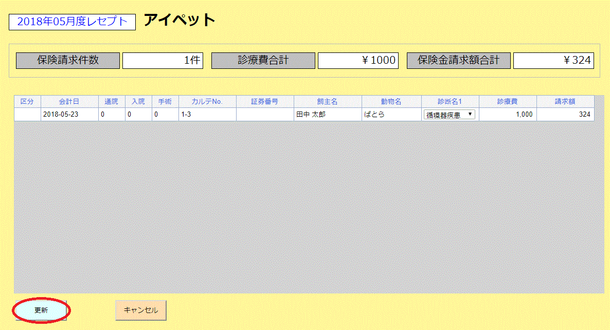Screen dimensions: 610x330
Task: Select the 2018-05-23 date cell
Action: pos(69,114)
